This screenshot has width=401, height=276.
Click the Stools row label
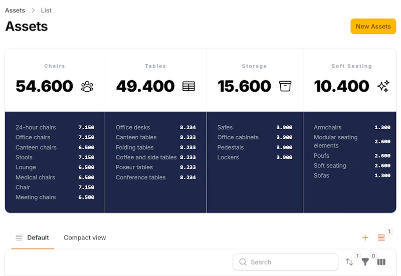24,157
